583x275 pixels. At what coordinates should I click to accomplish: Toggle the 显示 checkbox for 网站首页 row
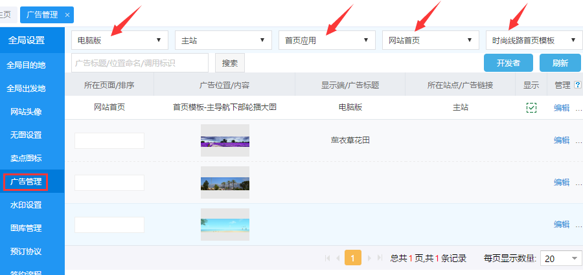click(531, 108)
